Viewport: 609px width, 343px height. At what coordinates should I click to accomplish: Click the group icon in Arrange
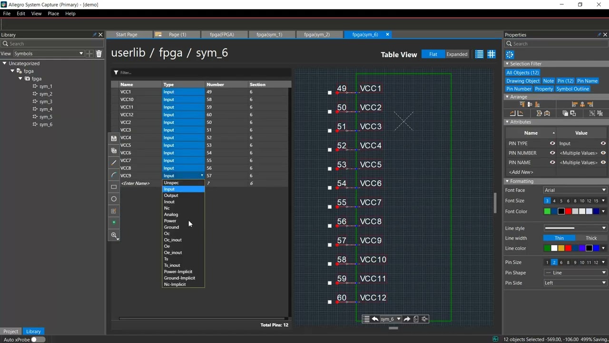(592, 113)
